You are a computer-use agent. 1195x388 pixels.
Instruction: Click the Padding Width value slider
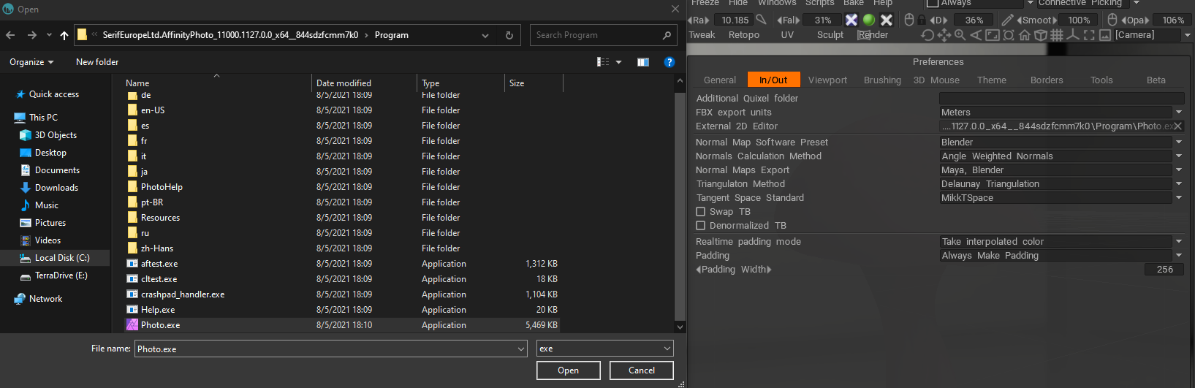tap(1164, 270)
